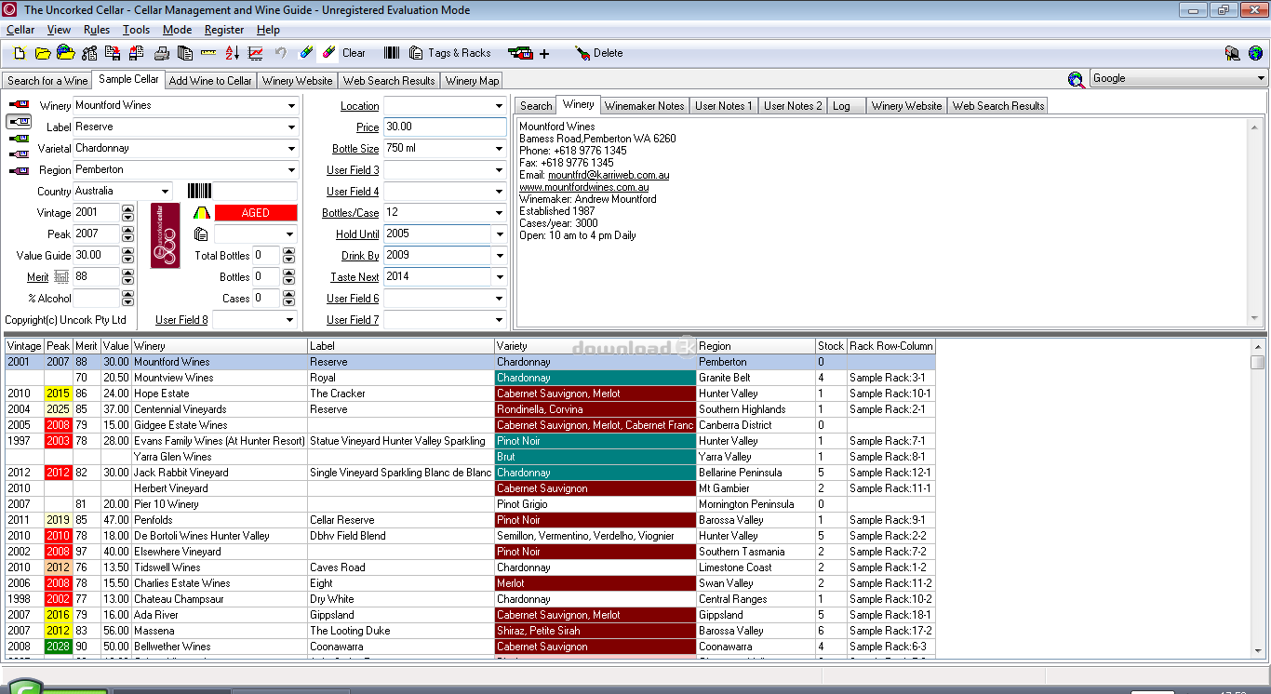Click the underlined Merit label
The image size is (1271, 694).
[x=37, y=277]
